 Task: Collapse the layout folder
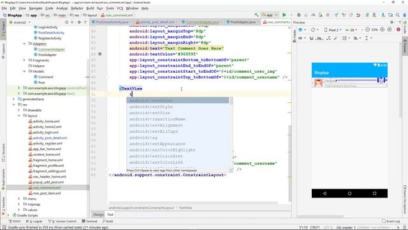19,116
